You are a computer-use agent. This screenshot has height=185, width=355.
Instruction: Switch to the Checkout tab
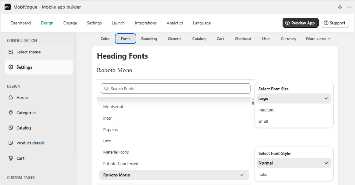[243, 39]
